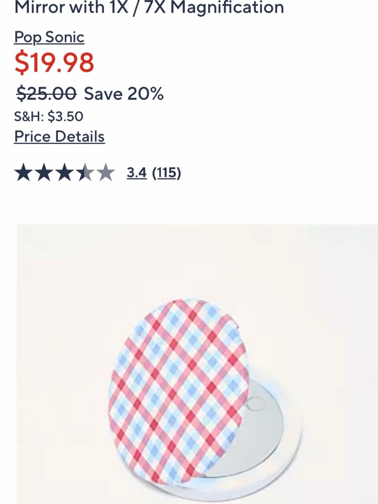Click the struck-through $25.00 original price
This screenshot has width=378, height=504.
[x=46, y=93]
